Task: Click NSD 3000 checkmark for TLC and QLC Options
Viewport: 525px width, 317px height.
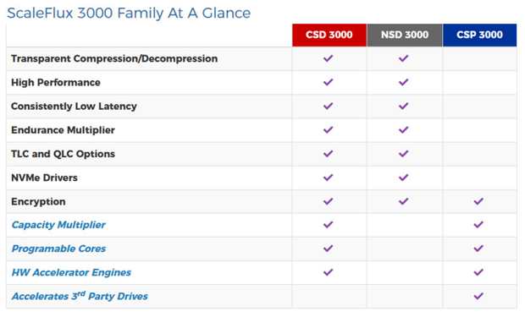Action: point(403,154)
